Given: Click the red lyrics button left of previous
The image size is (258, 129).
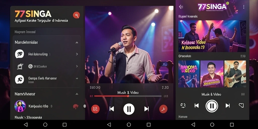Looking at the screenshot, I should [x=95, y=109].
